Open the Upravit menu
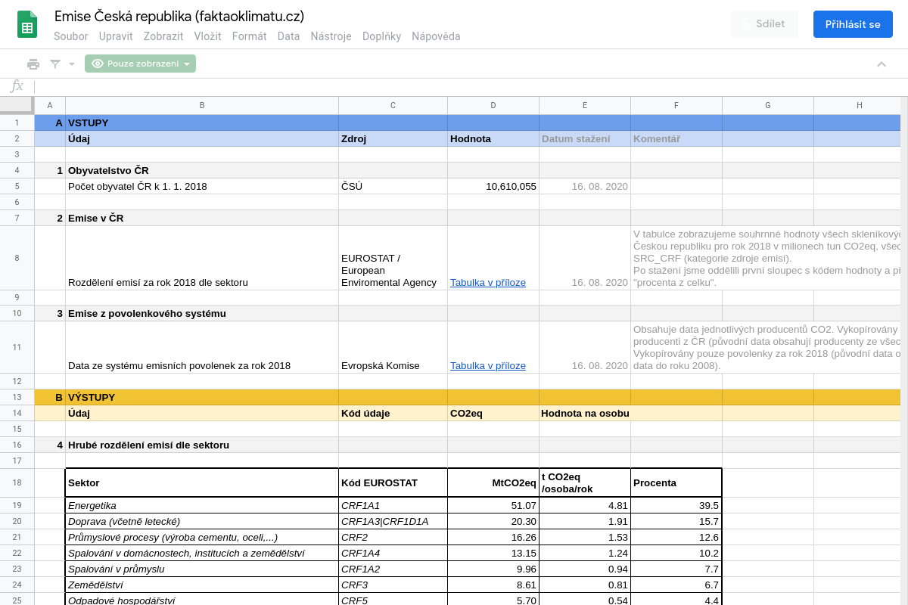 pyautogui.click(x=116, y=36)
